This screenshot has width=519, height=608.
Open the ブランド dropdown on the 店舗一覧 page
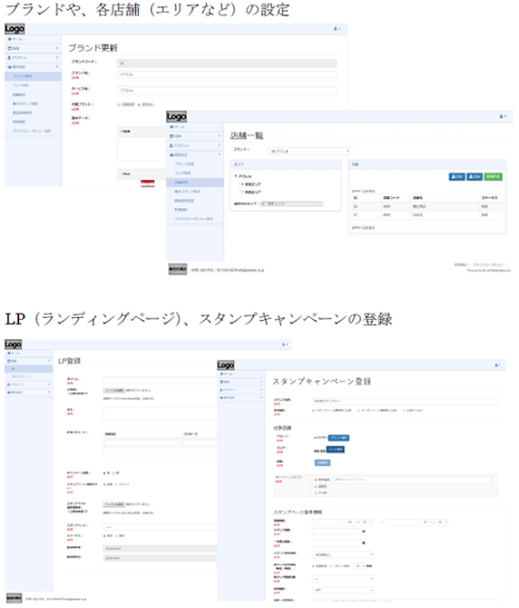pos(308,151)
